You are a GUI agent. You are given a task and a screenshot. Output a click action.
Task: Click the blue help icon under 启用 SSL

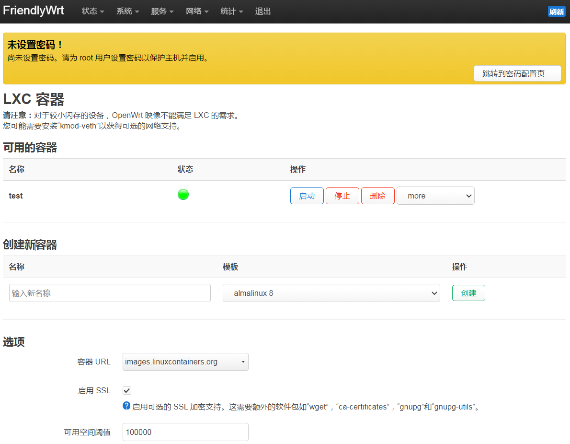coord(126,406)
